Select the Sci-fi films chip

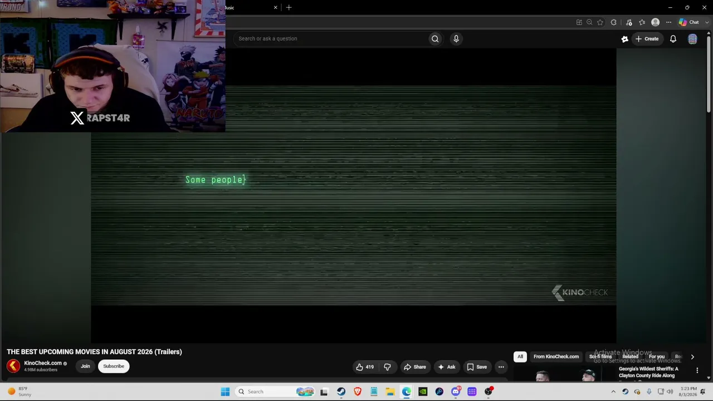click(x=600, y=356)
